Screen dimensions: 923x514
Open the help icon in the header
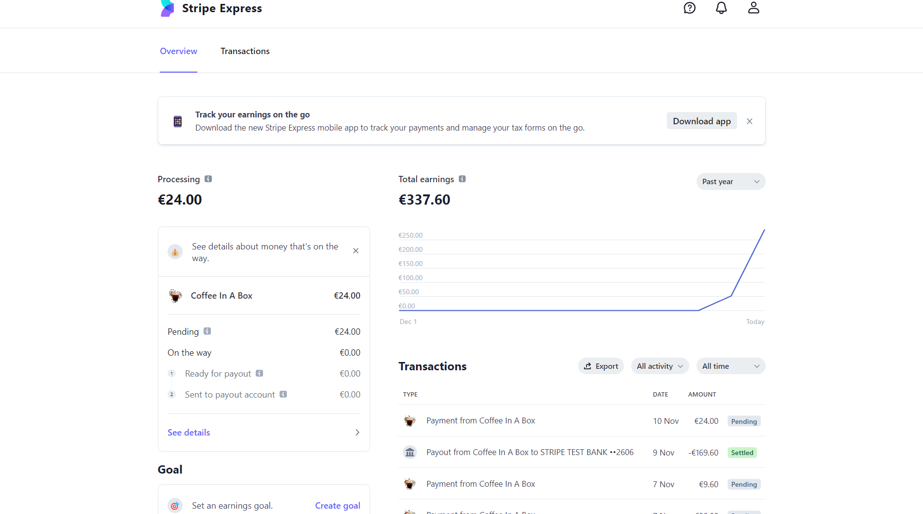[x=689, y=8]
